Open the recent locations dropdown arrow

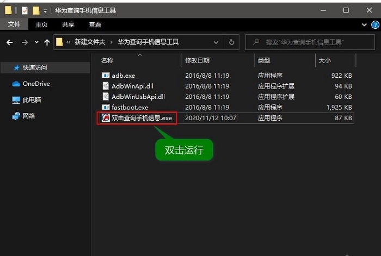click(36, 42)
